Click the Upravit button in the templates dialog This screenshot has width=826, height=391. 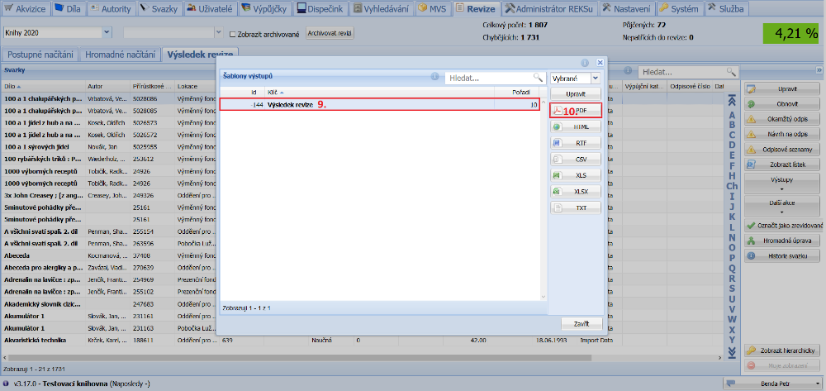point(575,94)
